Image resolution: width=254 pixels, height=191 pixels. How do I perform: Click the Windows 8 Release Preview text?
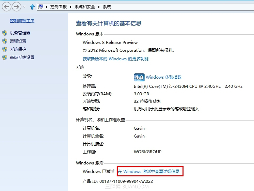point(110,43)
